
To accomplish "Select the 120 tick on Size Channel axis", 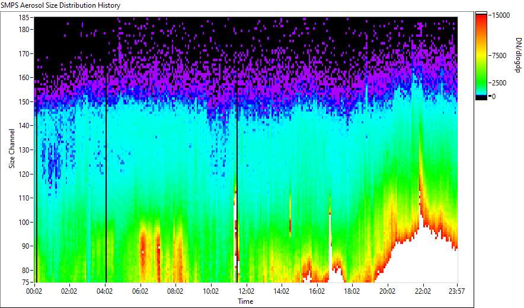I will click(23, 174).
